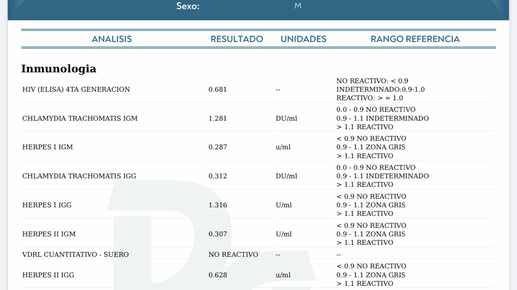
Task: Select the Inmunologia section heading
Action: coord(59,69)
